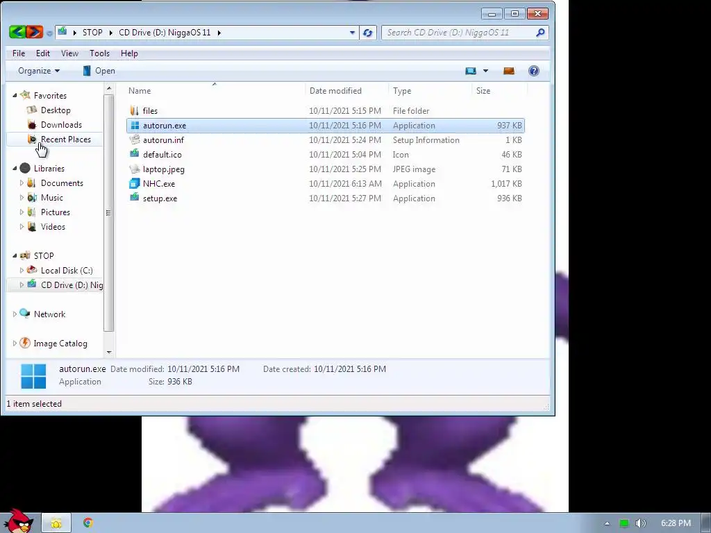Go forward with the orange forward arrow
Viewport: 711px width, 533px height.
[x=35, y=32]
